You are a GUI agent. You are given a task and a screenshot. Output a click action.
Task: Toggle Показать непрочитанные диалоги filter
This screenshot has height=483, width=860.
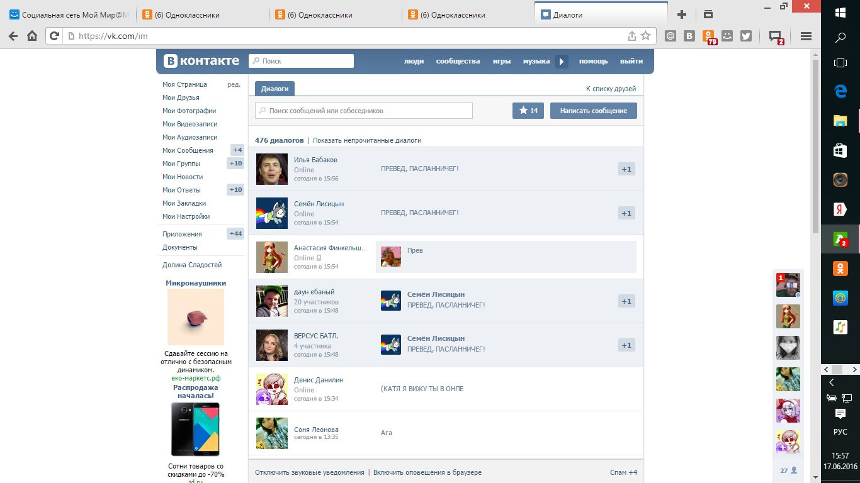[367, 140]
